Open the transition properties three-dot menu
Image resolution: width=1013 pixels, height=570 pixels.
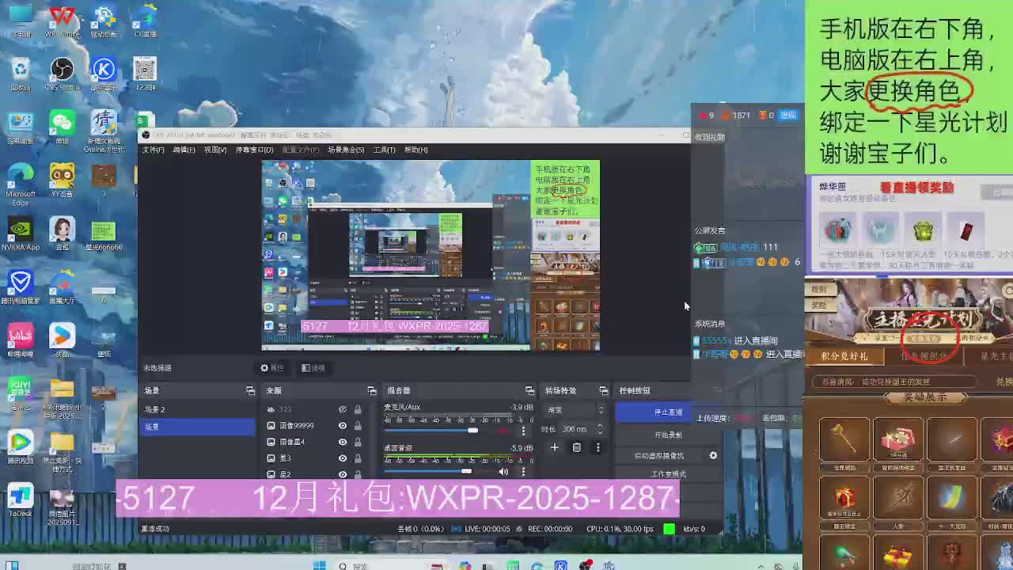598,447
